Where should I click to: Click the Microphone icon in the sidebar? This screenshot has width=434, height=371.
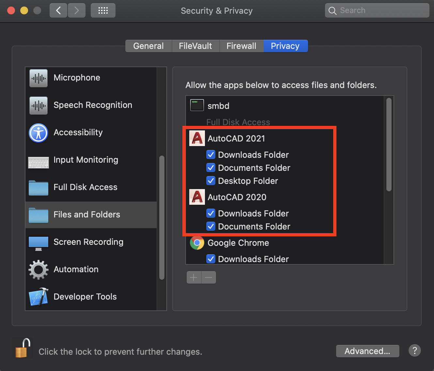39,78
